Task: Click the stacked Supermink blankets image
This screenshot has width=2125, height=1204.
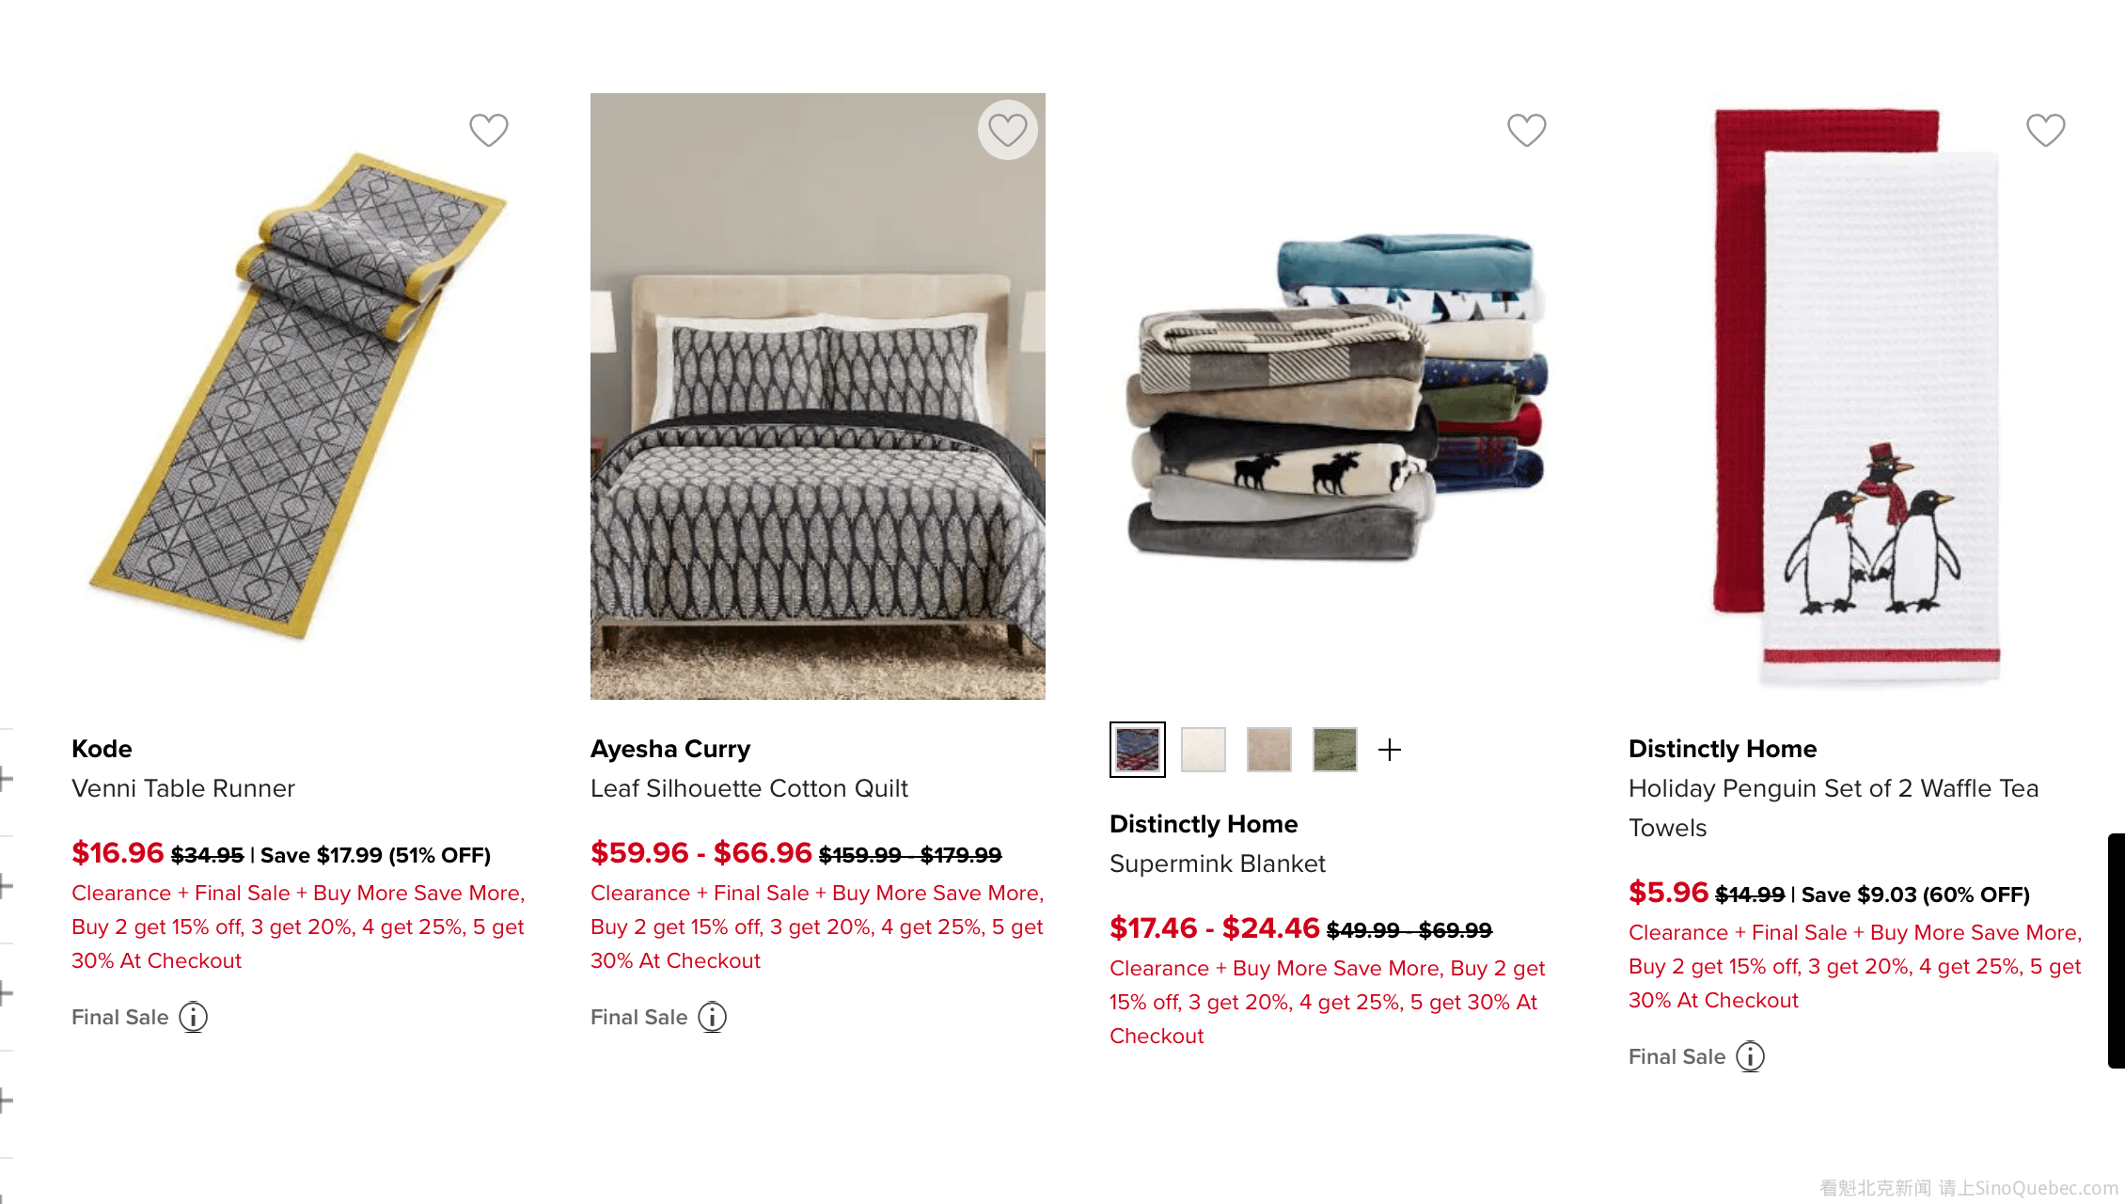Action: click(x=1335, y=395)
